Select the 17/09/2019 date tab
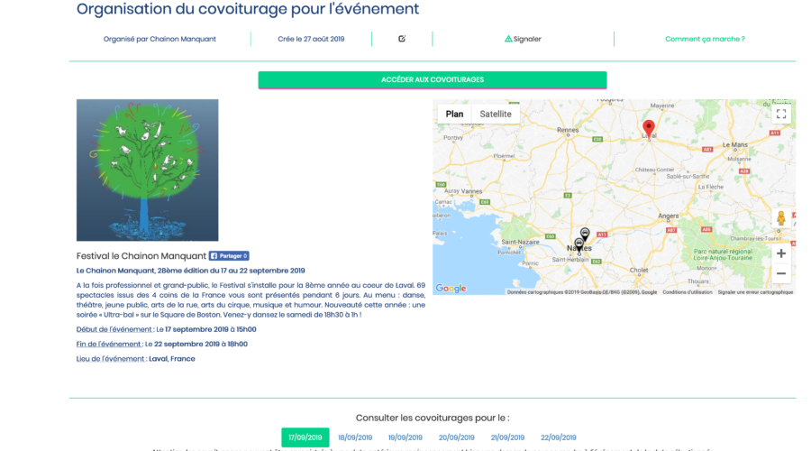The width and height of the screenshot is (811, 451). click(x=305, y=437)
